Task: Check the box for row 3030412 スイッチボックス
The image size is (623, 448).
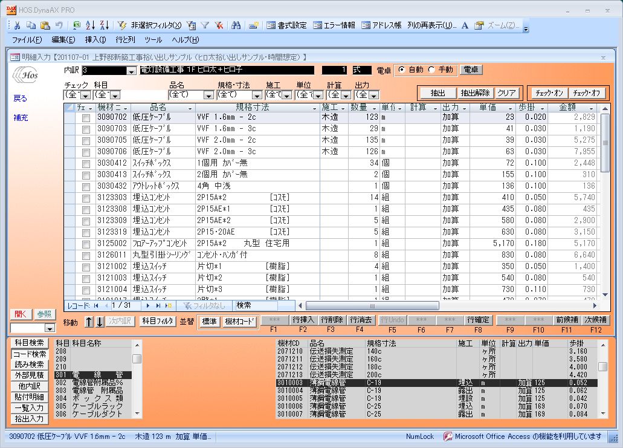Action: coord(85,164)
